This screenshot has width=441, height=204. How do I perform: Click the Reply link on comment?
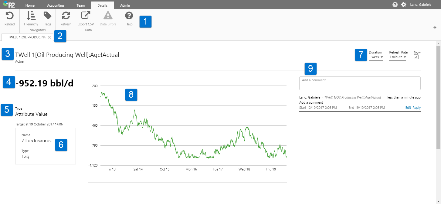416,108
